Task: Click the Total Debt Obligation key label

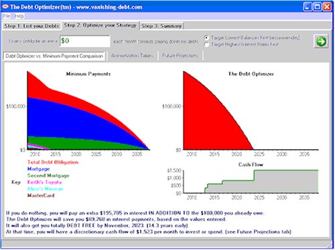Action: coord(53,162)
